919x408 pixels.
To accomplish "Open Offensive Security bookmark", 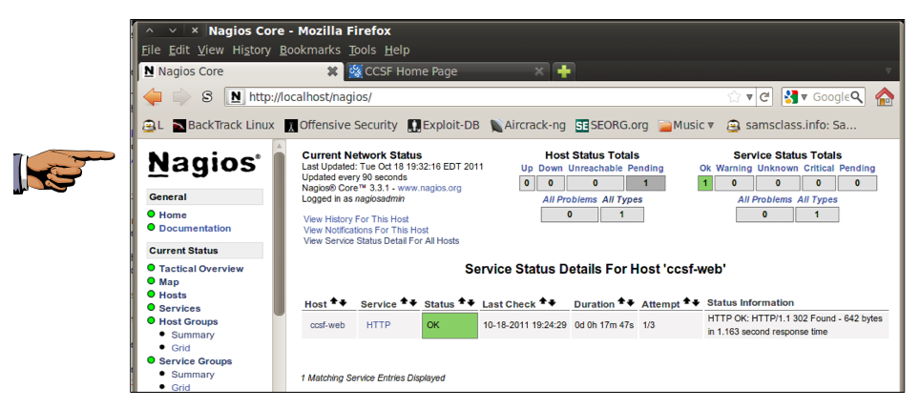I will 341,125.
